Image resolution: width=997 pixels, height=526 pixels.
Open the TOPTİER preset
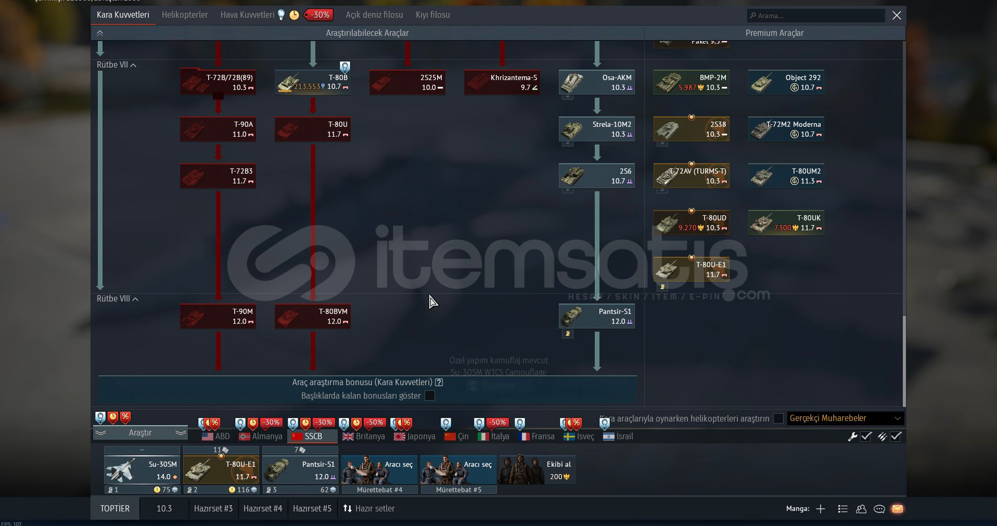point(115,508)
